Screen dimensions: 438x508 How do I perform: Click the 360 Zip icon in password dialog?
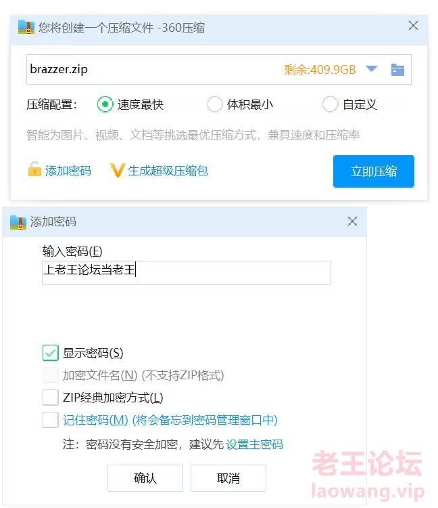(x=18, y=221)
